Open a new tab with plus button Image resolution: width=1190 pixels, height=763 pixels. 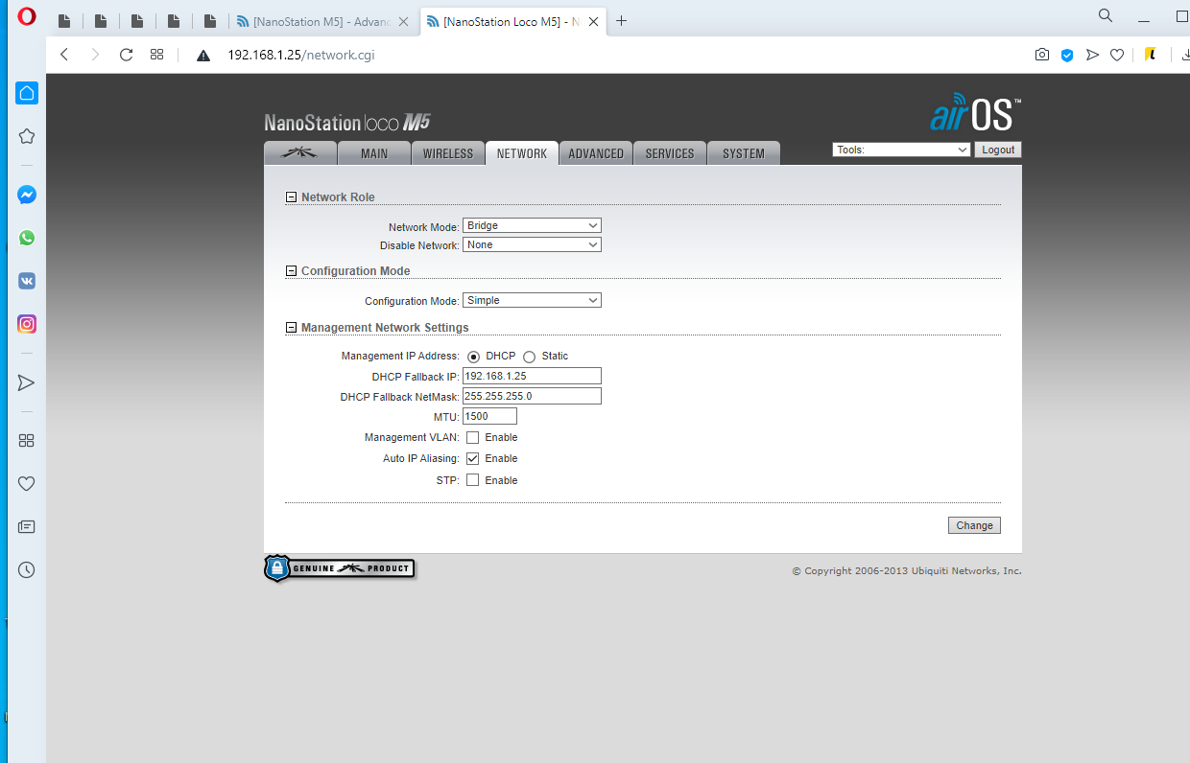point(622,20)
